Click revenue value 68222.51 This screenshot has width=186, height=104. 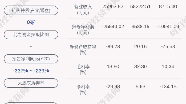[x=140, y=7]
